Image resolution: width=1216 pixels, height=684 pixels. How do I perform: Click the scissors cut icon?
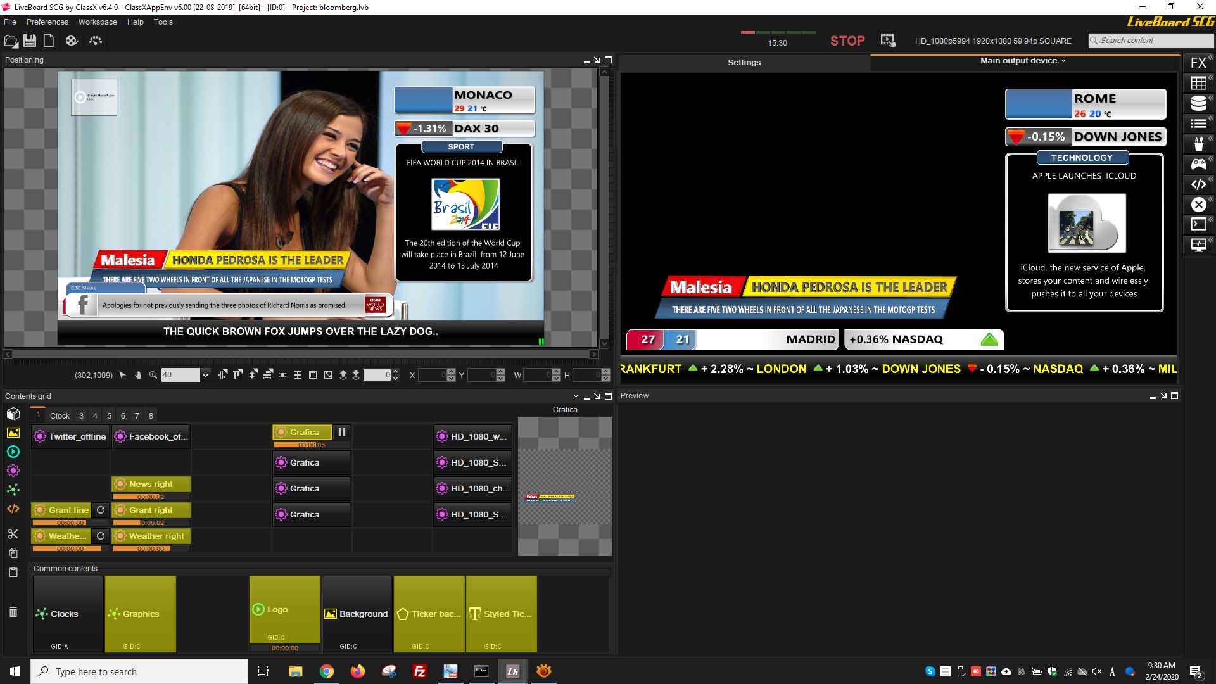click(13, 534)
